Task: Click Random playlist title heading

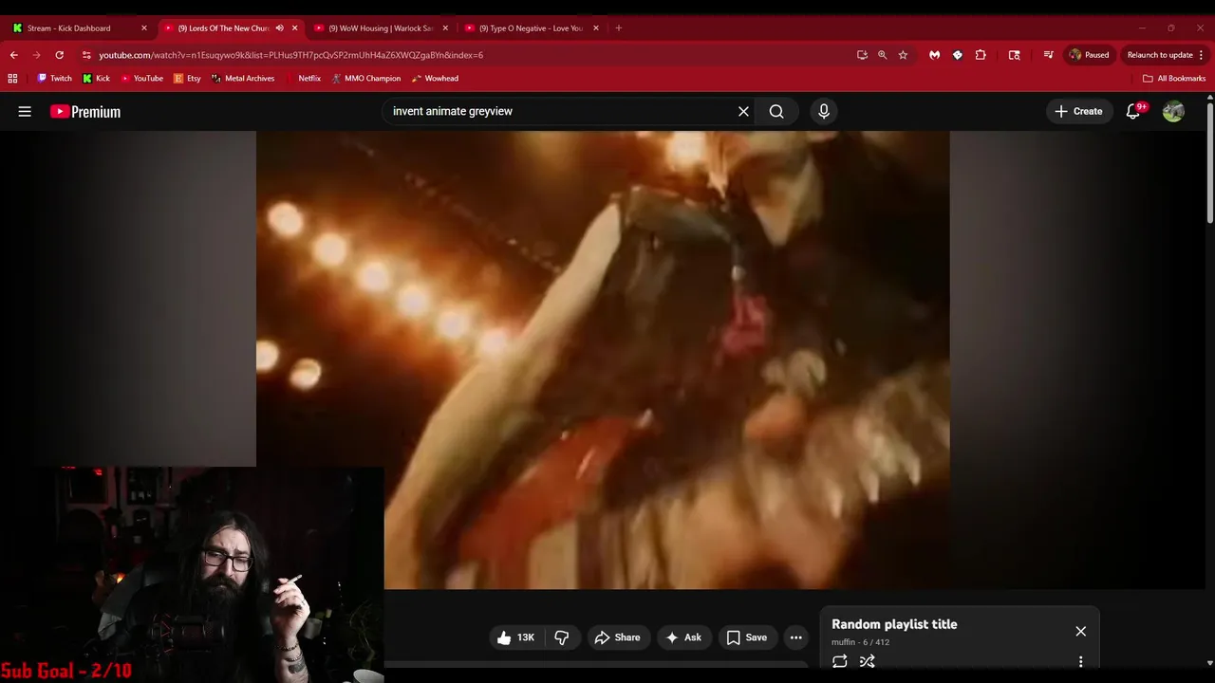Action: pos(894,624)
